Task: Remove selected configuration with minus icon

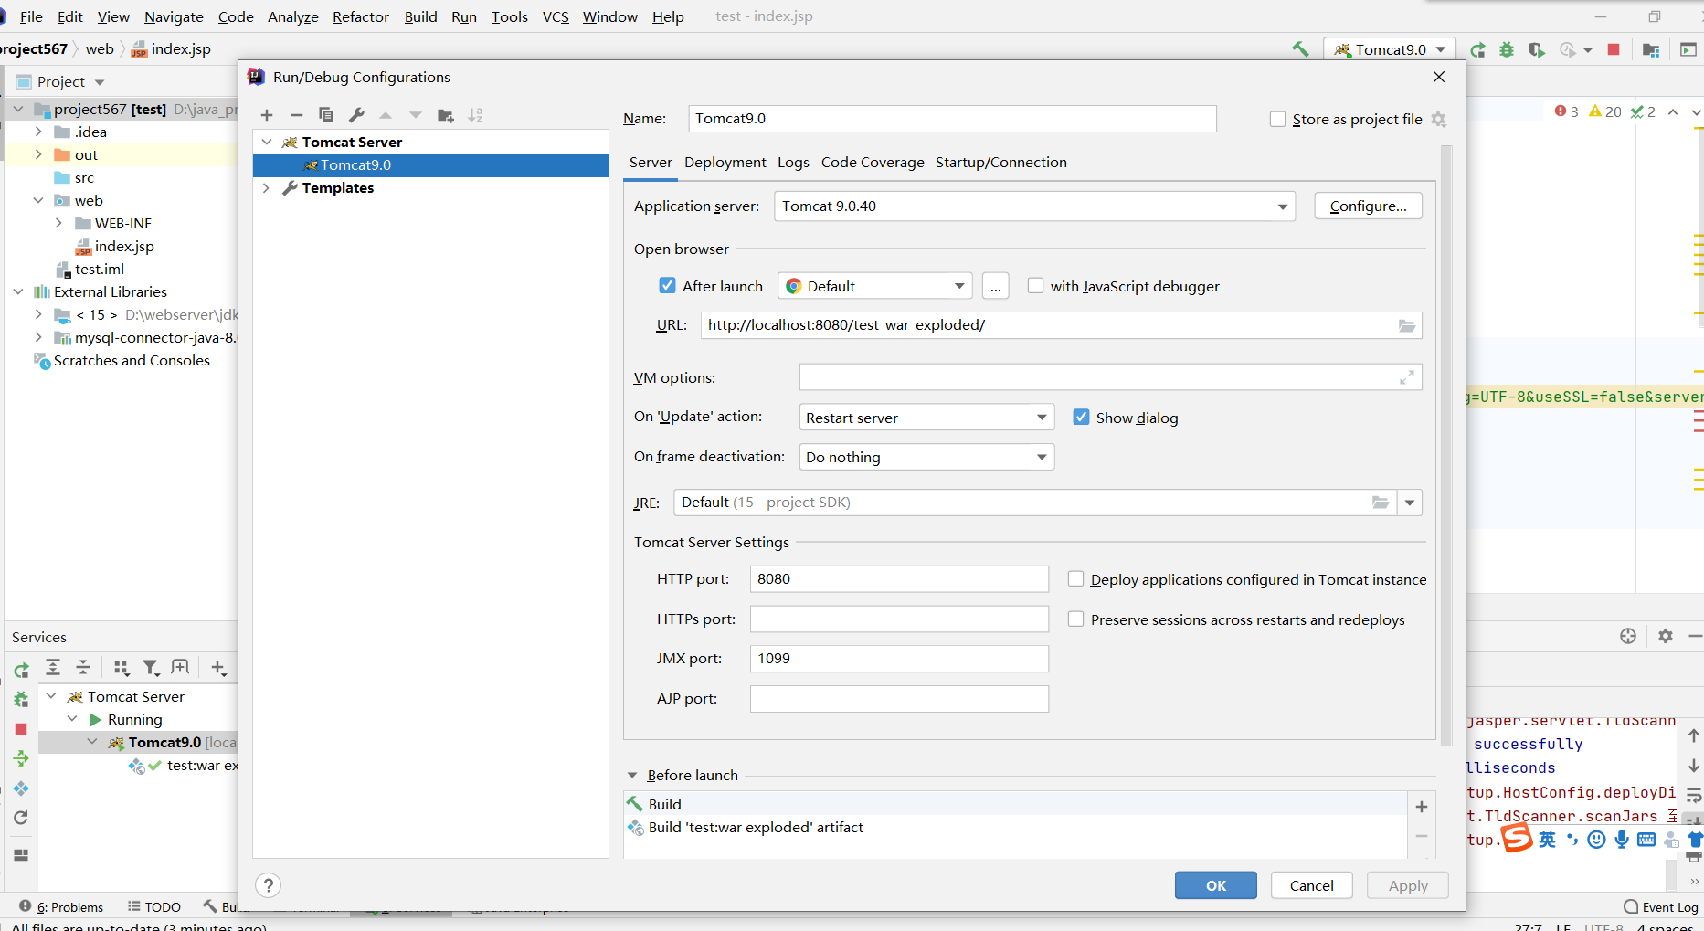Action: (x=296, y=115)
